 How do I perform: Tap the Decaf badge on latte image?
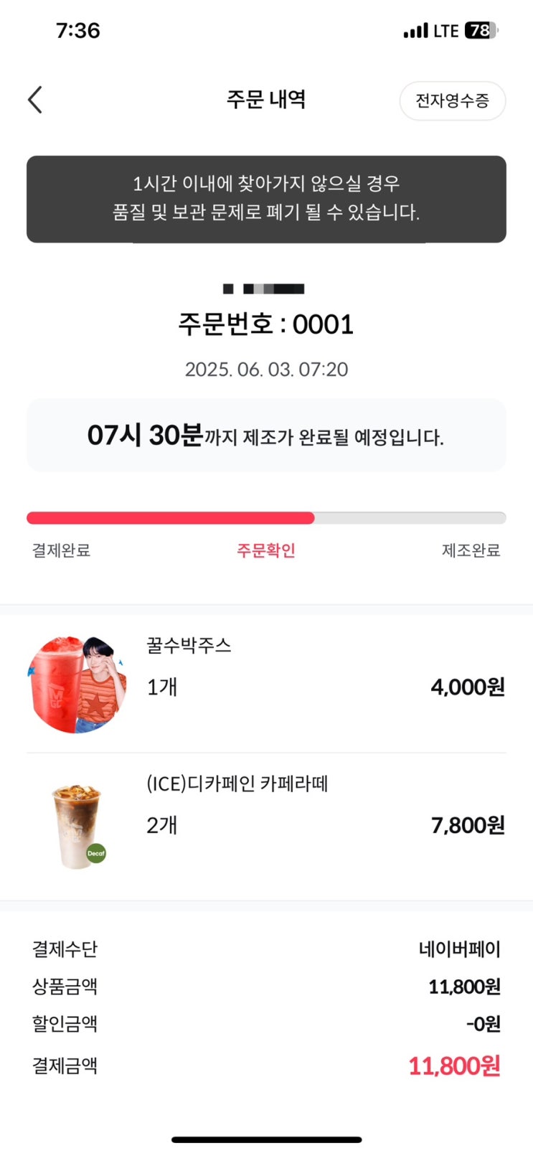point(96,853)
